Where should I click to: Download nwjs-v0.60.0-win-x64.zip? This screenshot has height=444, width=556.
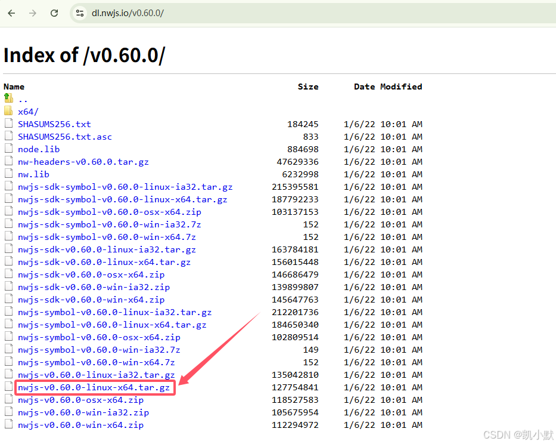pos(81,425)
